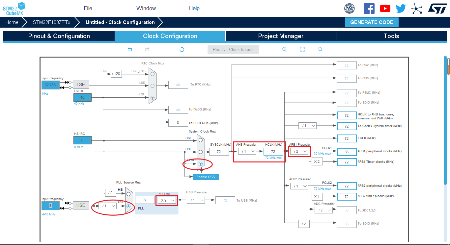Open the Cortex System timer divider dropdown
Image resolution: width=450 pixels, height=245 pixels.
coord(307,126)
